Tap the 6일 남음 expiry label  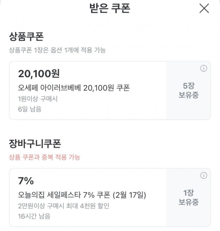pos(30,109)
